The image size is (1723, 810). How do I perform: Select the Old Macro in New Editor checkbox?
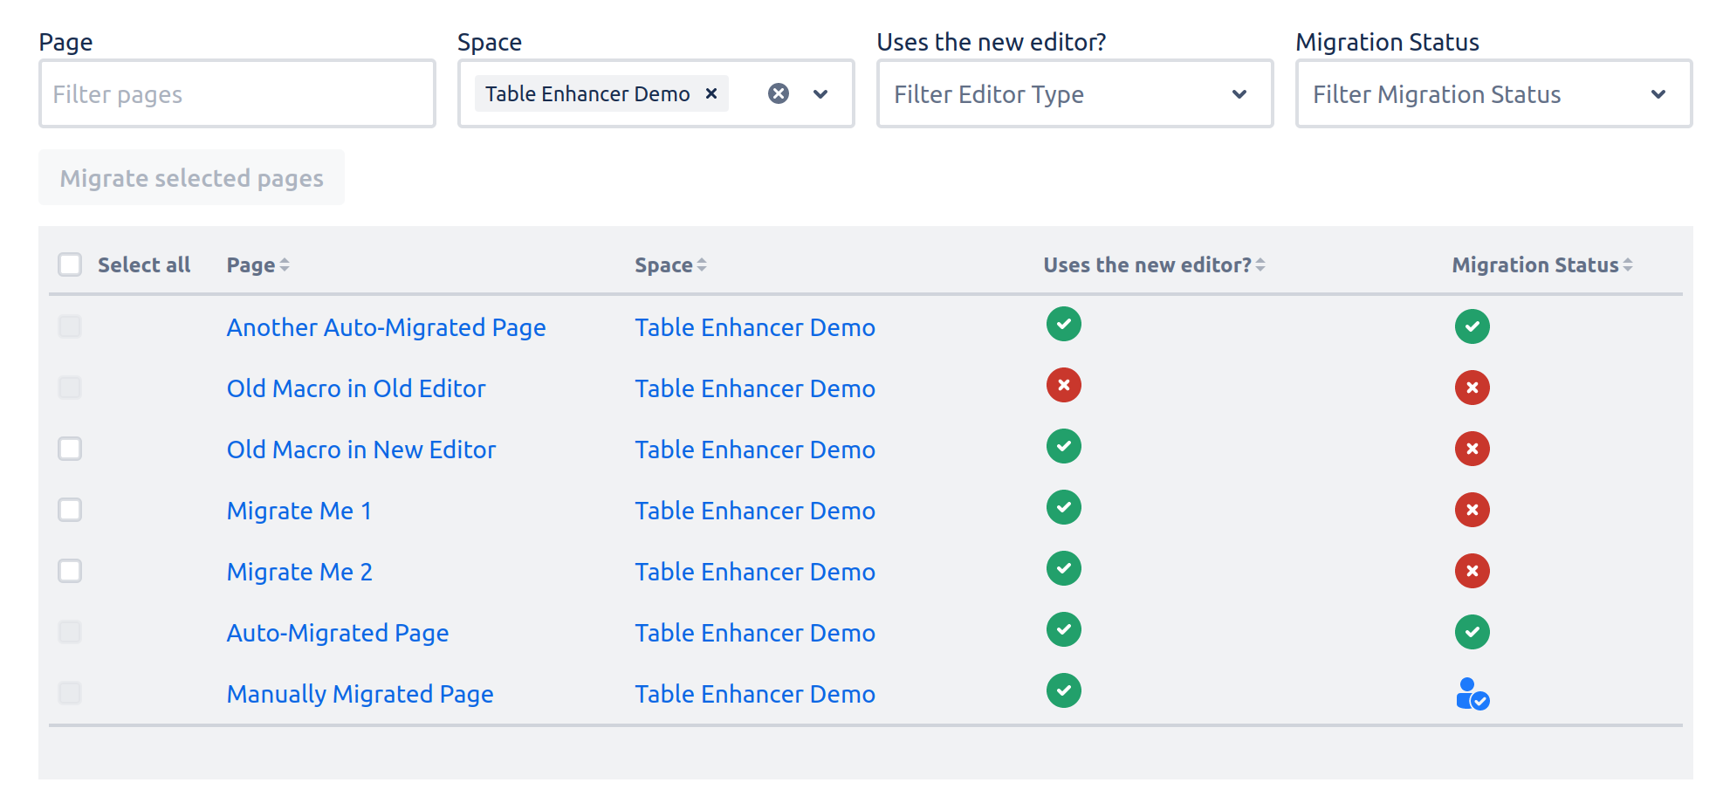(70, 449)
